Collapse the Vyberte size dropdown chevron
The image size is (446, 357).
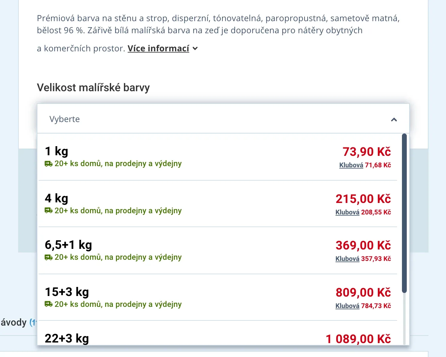(394, 120)
